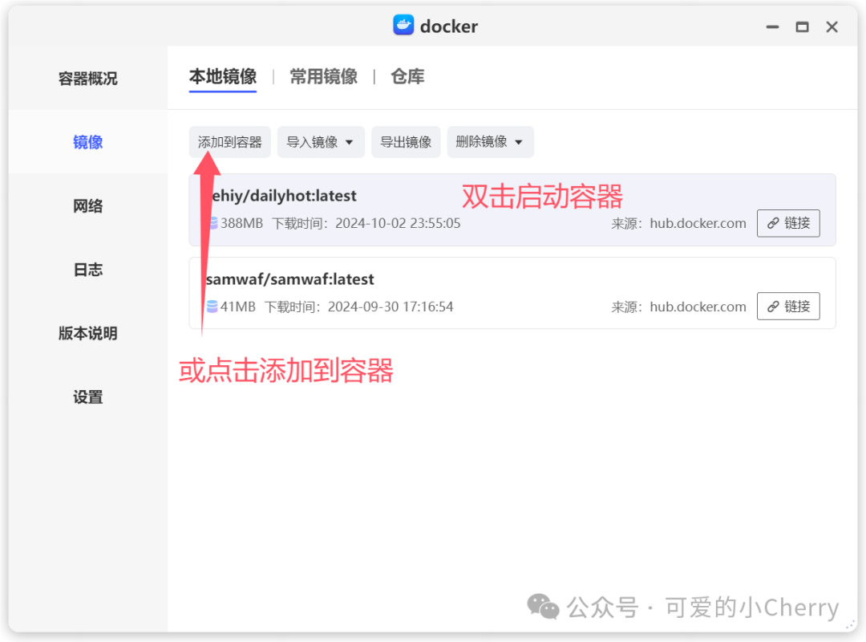Click hub.docker.com source on samwaf row

[x=698, y=307]
